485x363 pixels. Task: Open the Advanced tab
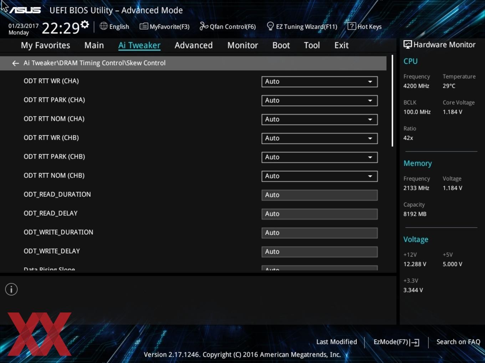(194, 45)
